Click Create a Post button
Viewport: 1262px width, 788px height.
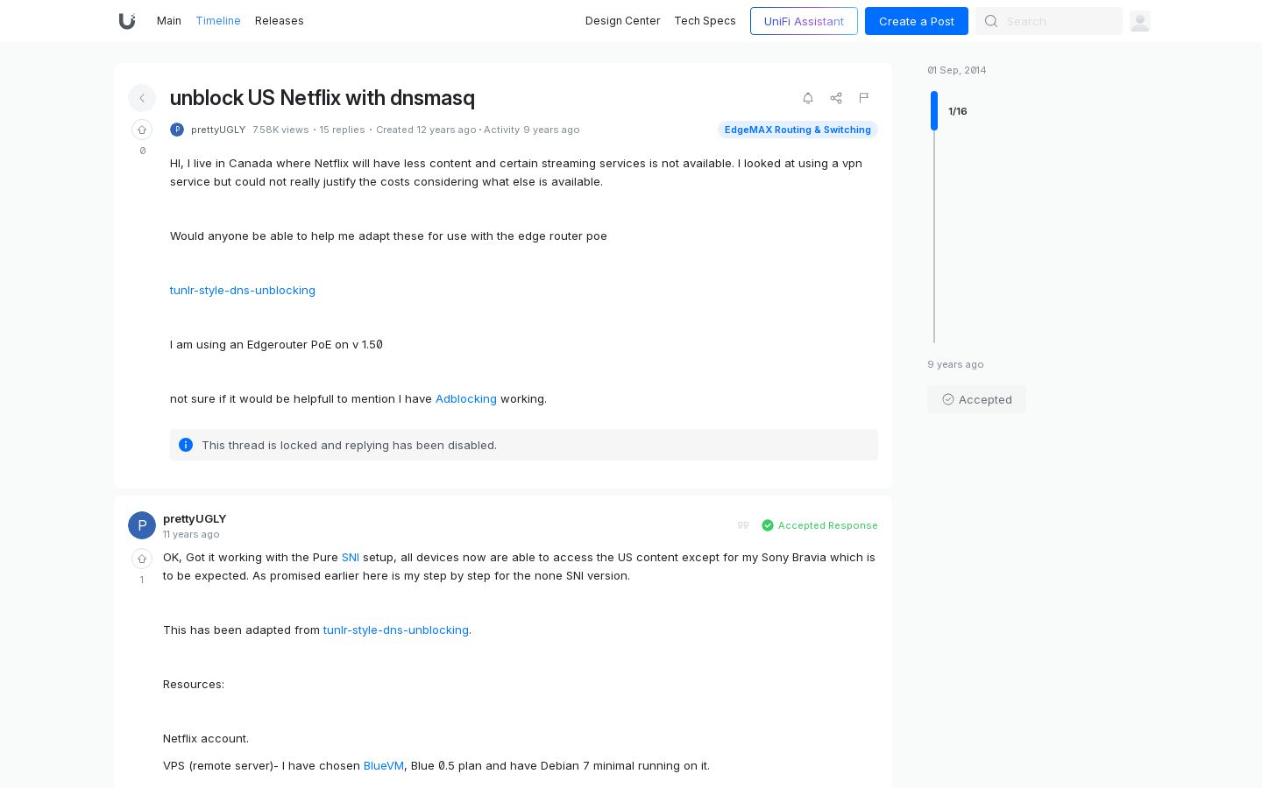coord(917,21)
